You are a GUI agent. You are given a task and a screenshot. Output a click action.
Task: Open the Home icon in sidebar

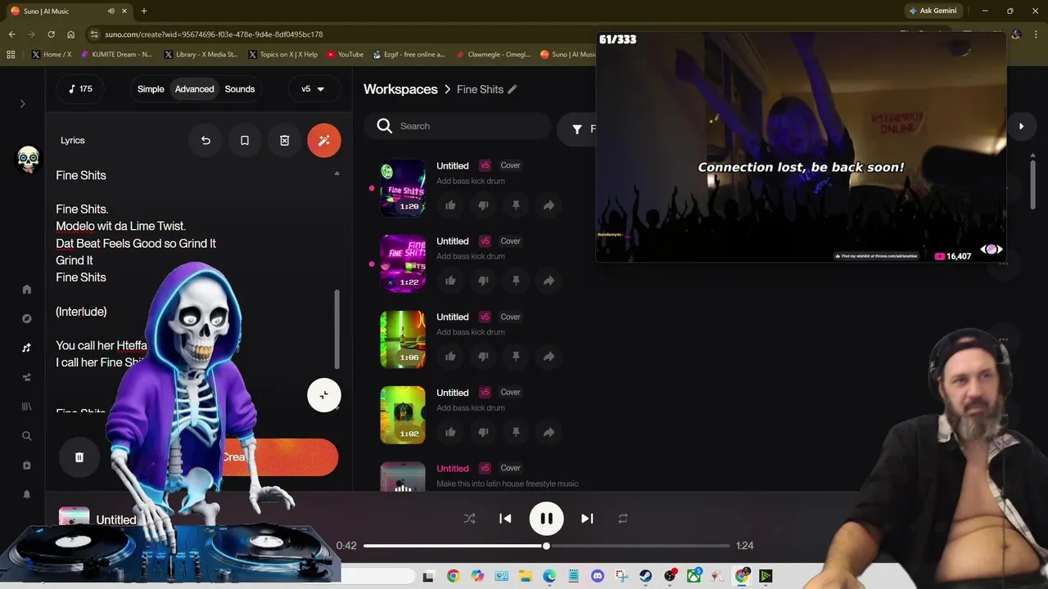(26, 289)
